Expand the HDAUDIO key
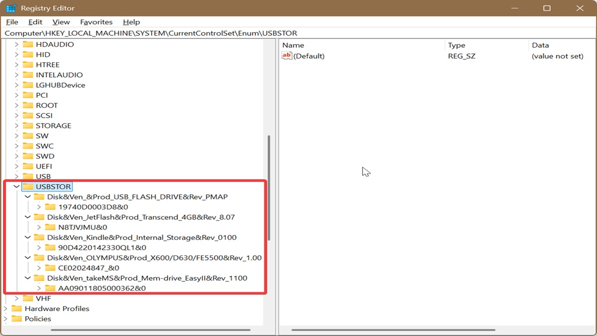 [16, 44]
